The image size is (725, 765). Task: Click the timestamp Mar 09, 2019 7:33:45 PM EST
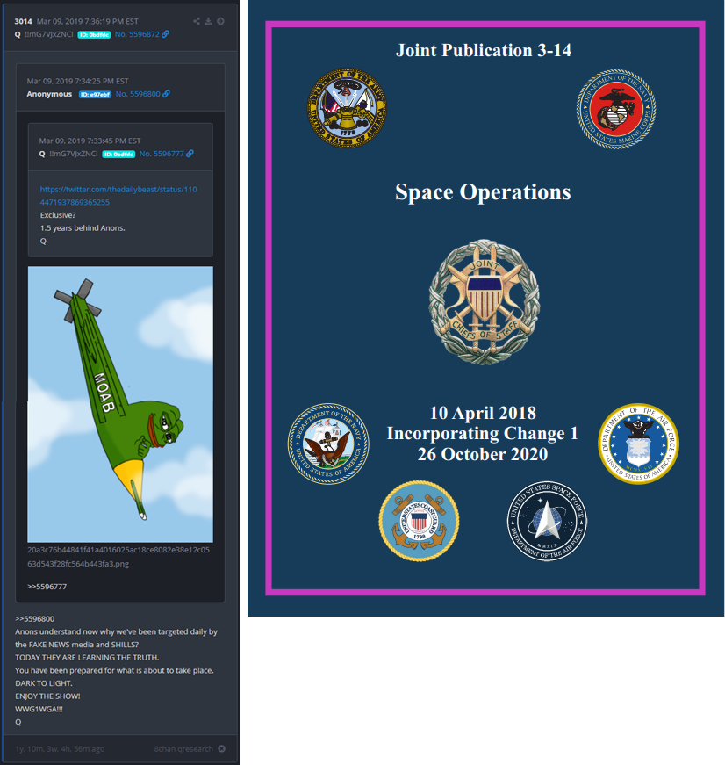(x=90, y=141)
